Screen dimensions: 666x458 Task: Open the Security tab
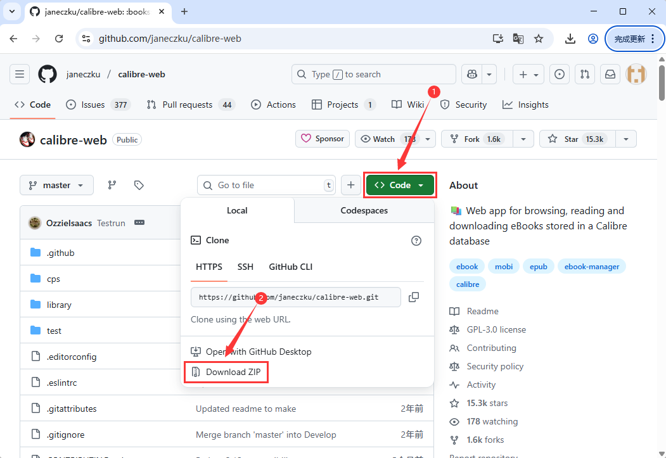pos(463,105)
